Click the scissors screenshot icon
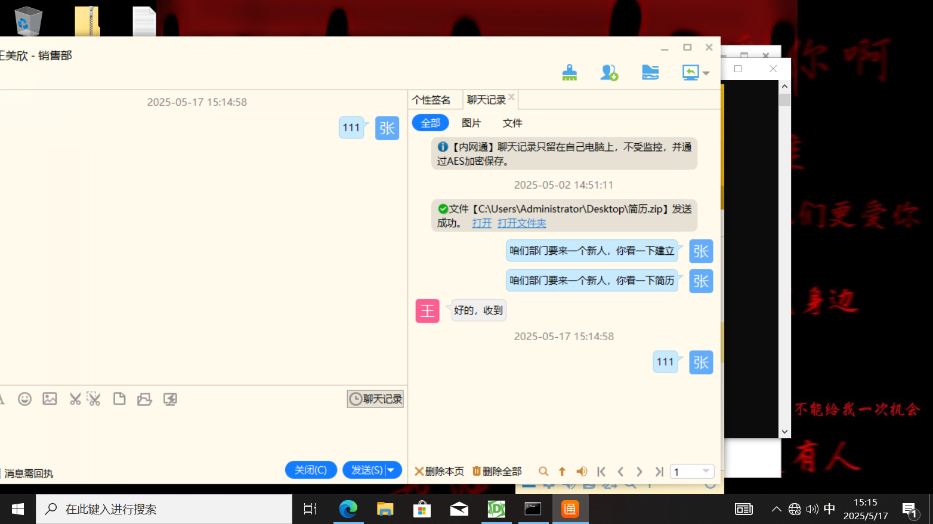933x524 pixels. [75, 399]
